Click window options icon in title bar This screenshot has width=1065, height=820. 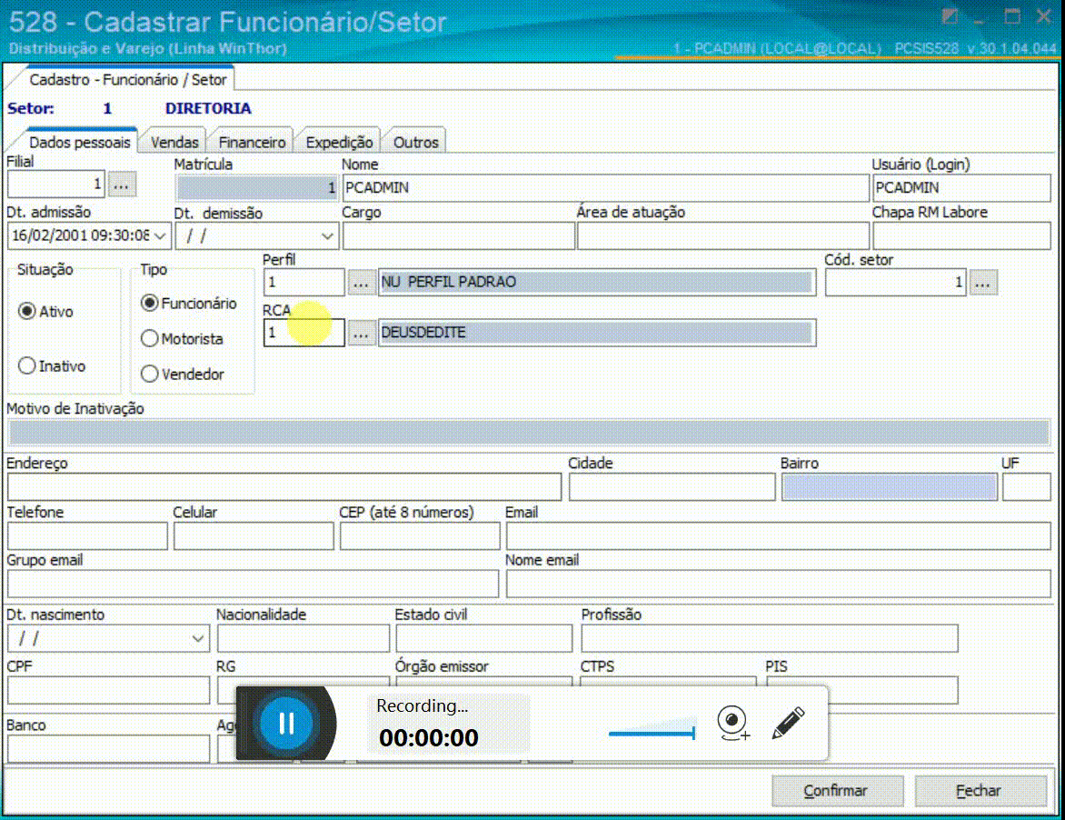pos(950,16)
